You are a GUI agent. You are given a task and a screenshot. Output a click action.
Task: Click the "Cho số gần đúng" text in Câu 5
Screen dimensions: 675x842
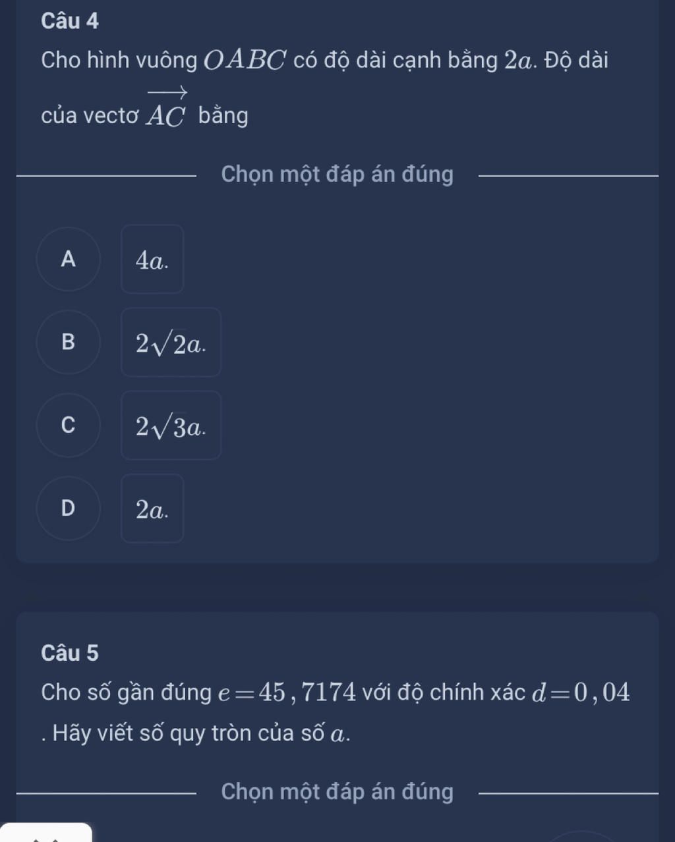coord(126,692)
